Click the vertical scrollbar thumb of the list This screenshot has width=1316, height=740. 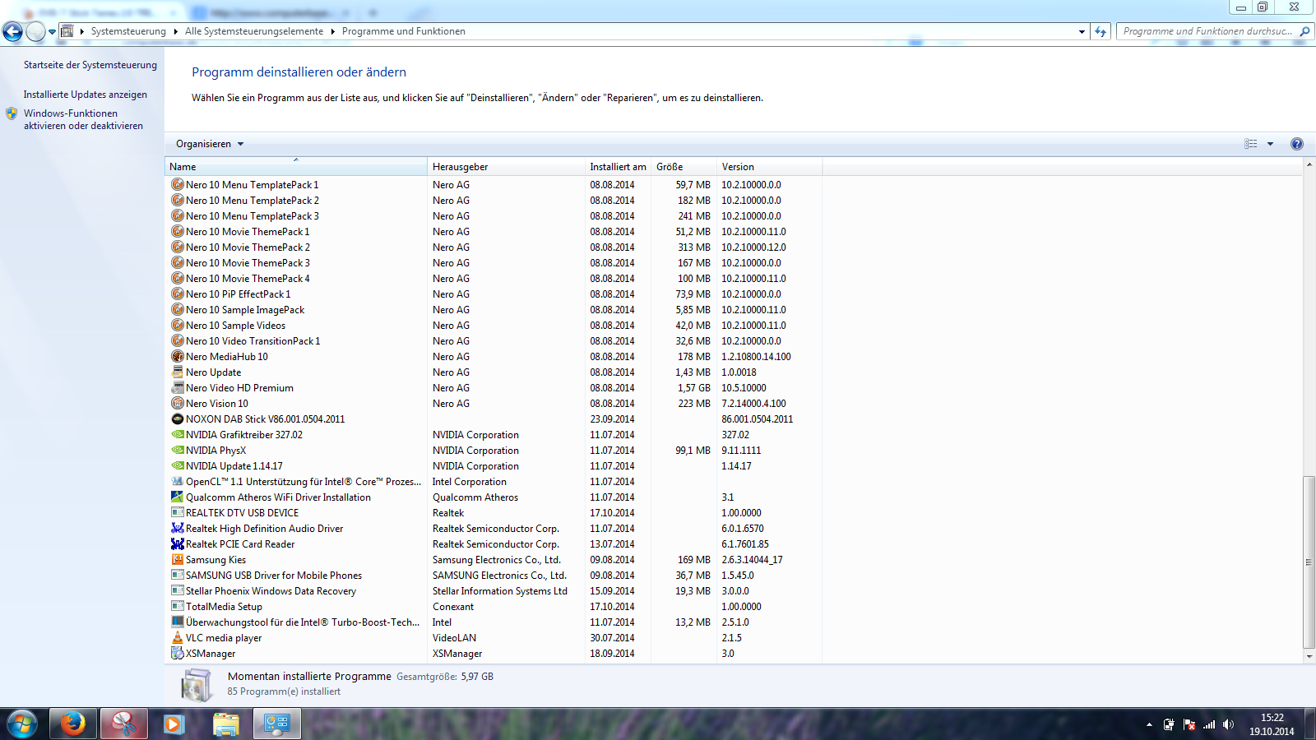tap(1309, 562)
